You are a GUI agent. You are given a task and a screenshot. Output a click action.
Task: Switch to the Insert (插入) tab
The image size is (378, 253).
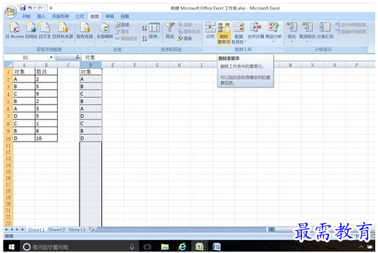[x=41, y=16]
